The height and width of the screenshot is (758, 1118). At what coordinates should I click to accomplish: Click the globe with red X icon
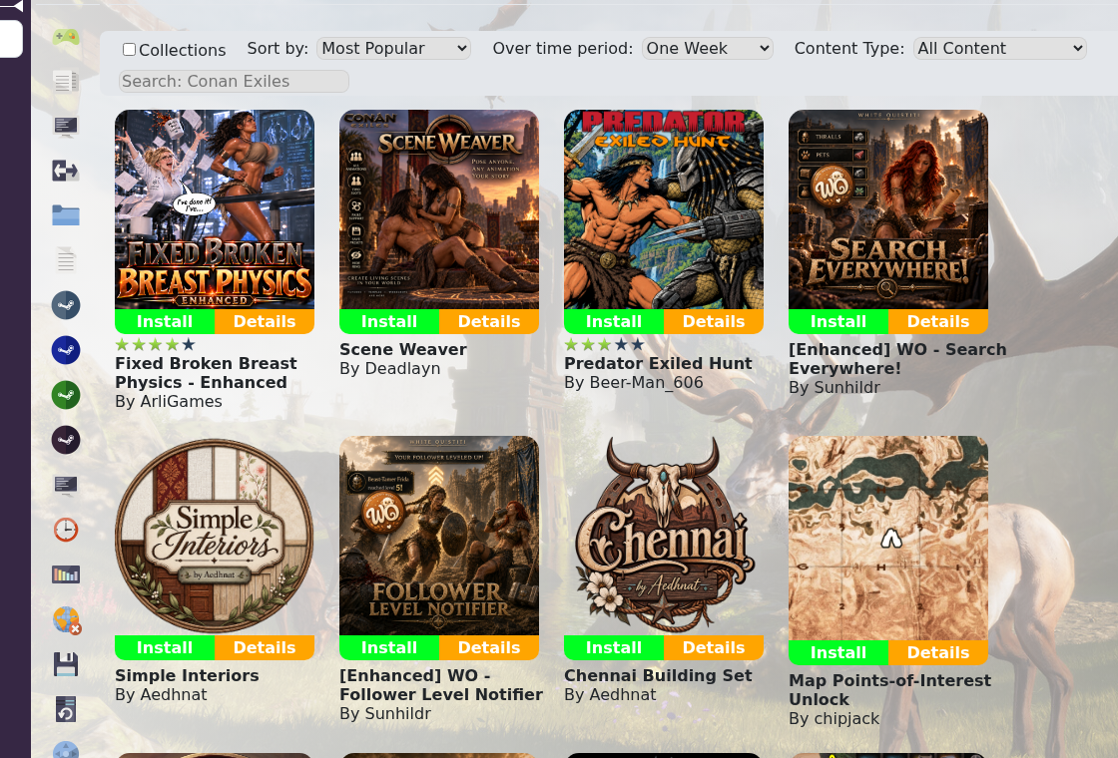click(66, 619)
